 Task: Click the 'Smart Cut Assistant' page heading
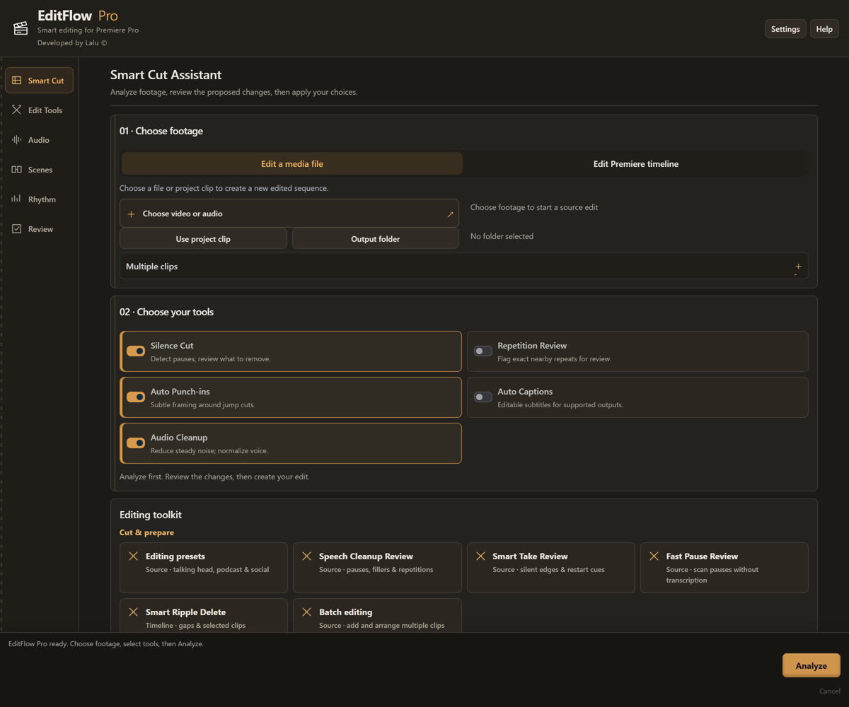[x=166, y=75]
